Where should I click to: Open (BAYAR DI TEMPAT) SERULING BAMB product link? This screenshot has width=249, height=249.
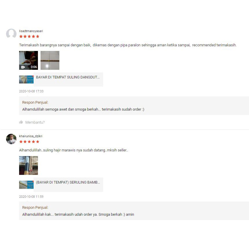(x=68, y=182)
